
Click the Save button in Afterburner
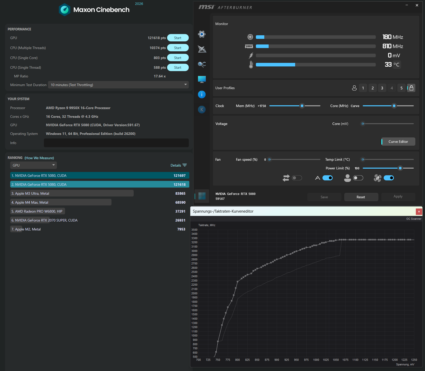point(324,197)
